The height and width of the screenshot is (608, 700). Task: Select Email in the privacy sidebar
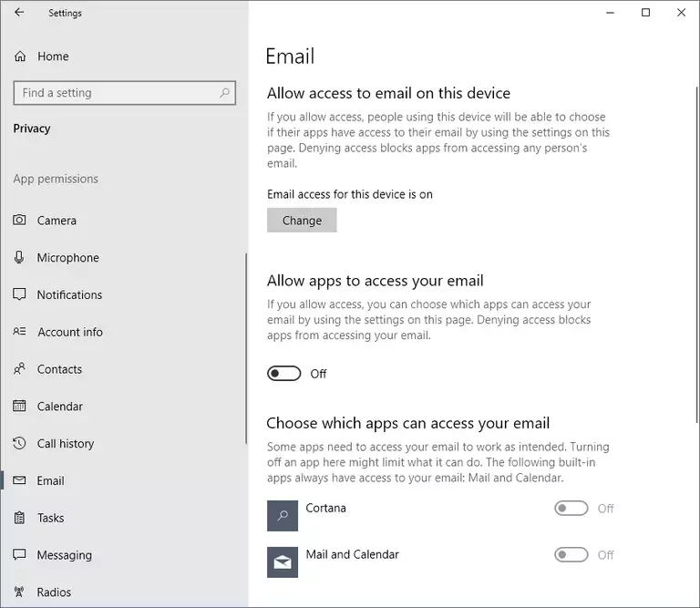click(x=50, y=480)
